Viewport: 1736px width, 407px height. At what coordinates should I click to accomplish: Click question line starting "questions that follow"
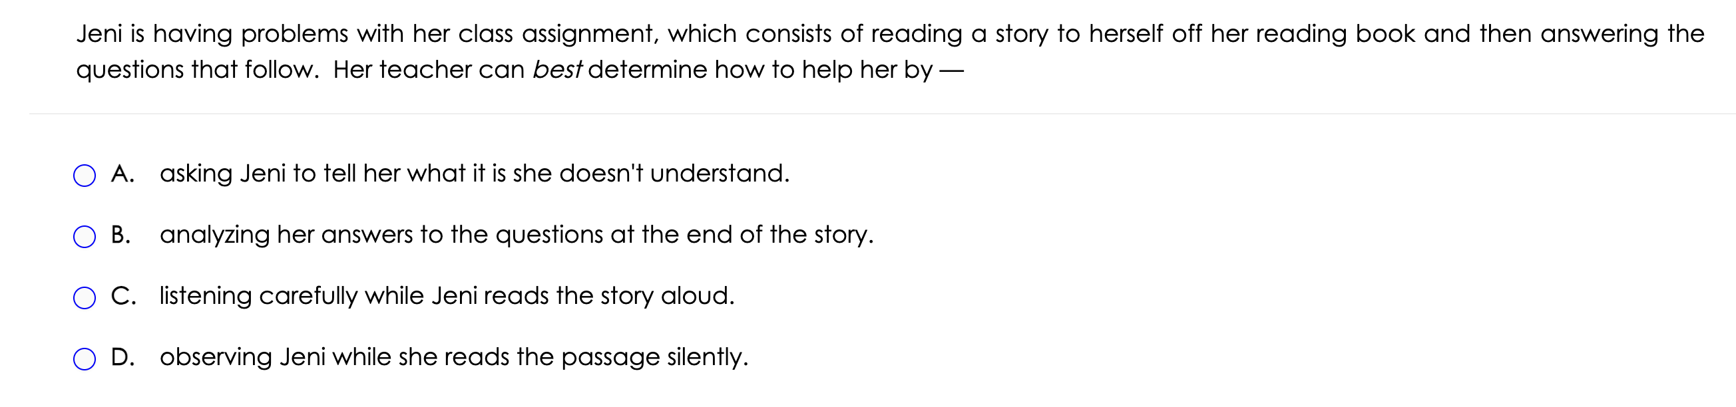(x=520, y=69)
